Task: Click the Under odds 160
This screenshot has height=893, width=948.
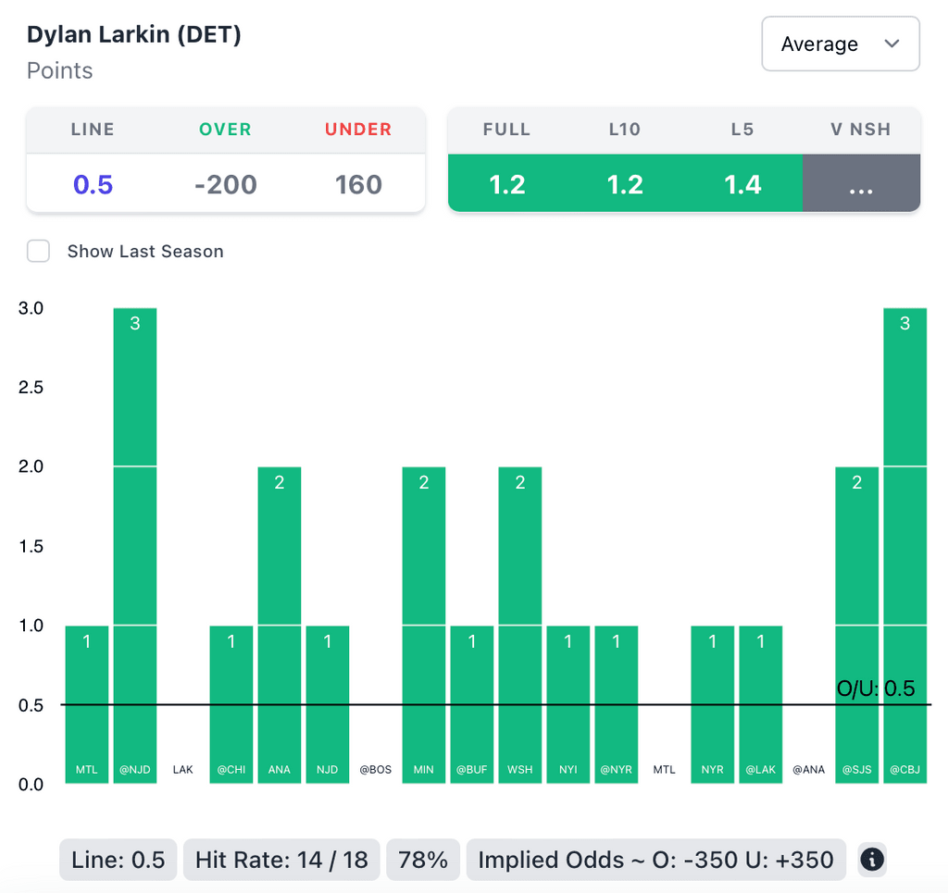Action: click(358, 184)
